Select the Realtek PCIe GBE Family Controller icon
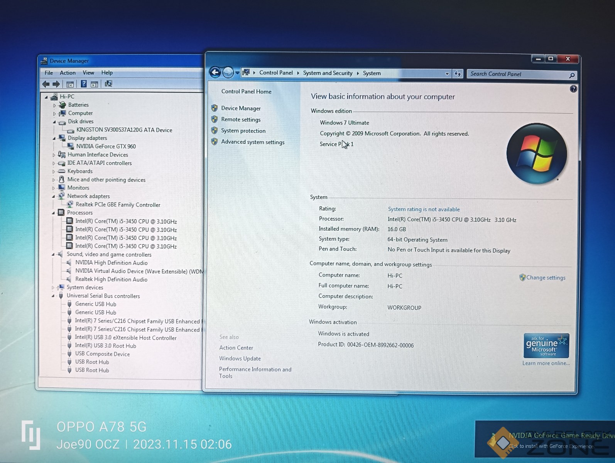 pos(70,204)
